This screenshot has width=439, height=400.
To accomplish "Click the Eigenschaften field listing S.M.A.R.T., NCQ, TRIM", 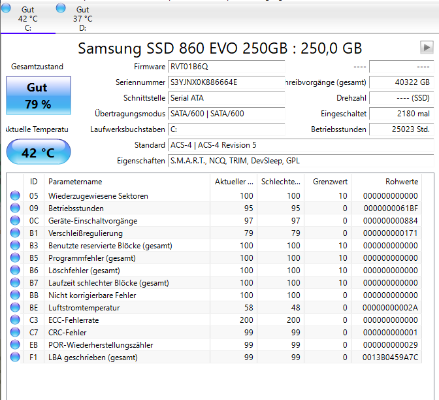I will pyautogui.click(x=301, y=161).
